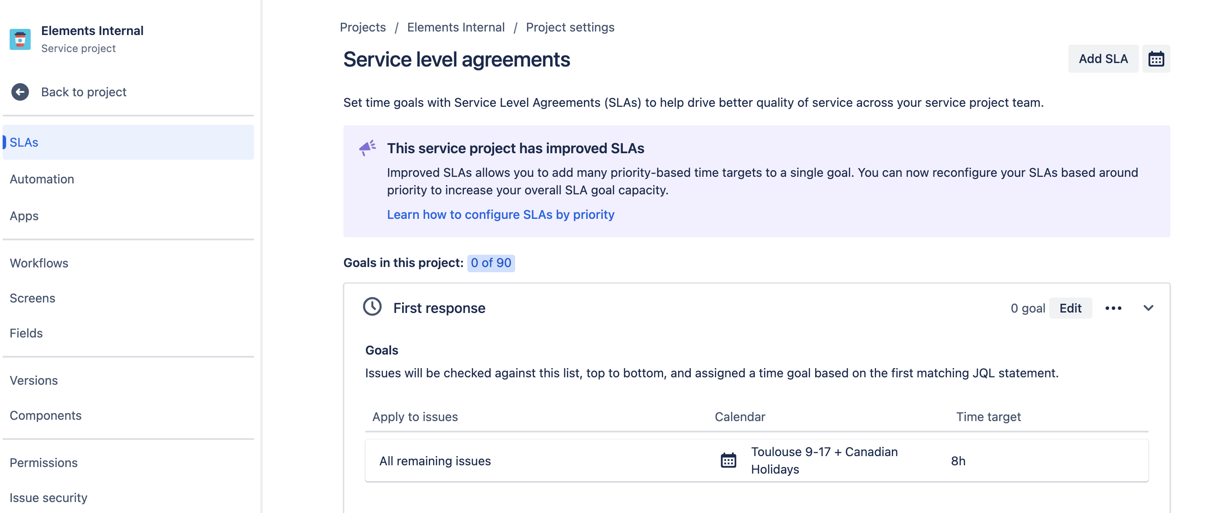
Task: Click the calendar icon in All remaining issues row
Action: 728,460
